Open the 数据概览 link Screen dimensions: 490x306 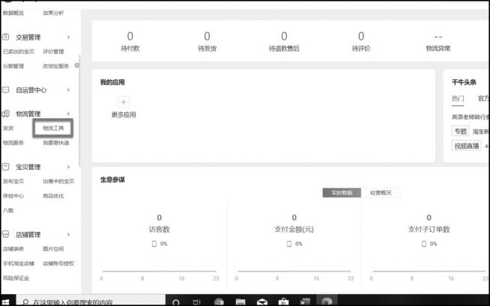[x=13, y=13]
